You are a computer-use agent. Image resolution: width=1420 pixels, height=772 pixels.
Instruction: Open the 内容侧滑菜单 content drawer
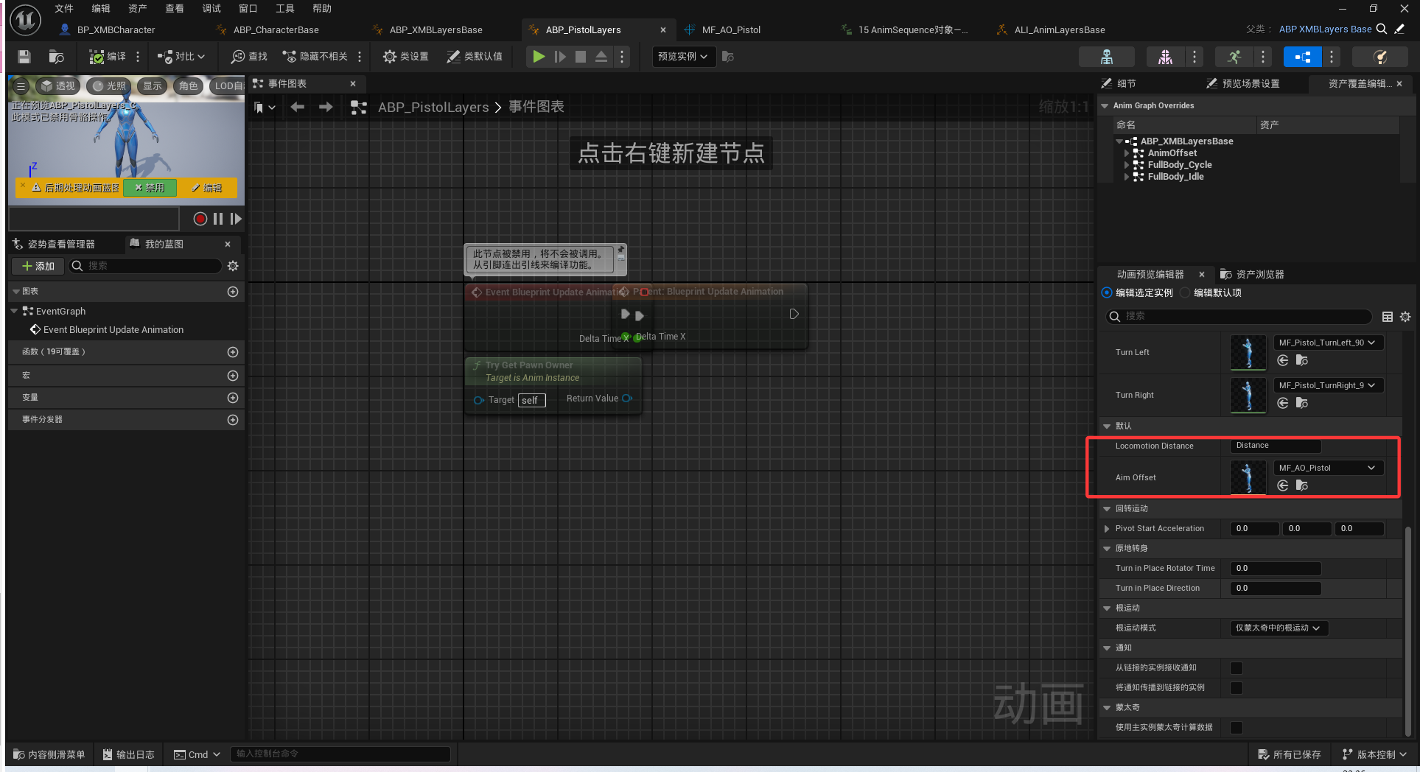pyautogui.click(x=49, y=755)
